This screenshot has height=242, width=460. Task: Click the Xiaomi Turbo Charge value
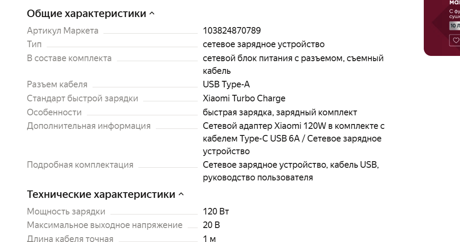pyautogui.click(x=244, y=98)
